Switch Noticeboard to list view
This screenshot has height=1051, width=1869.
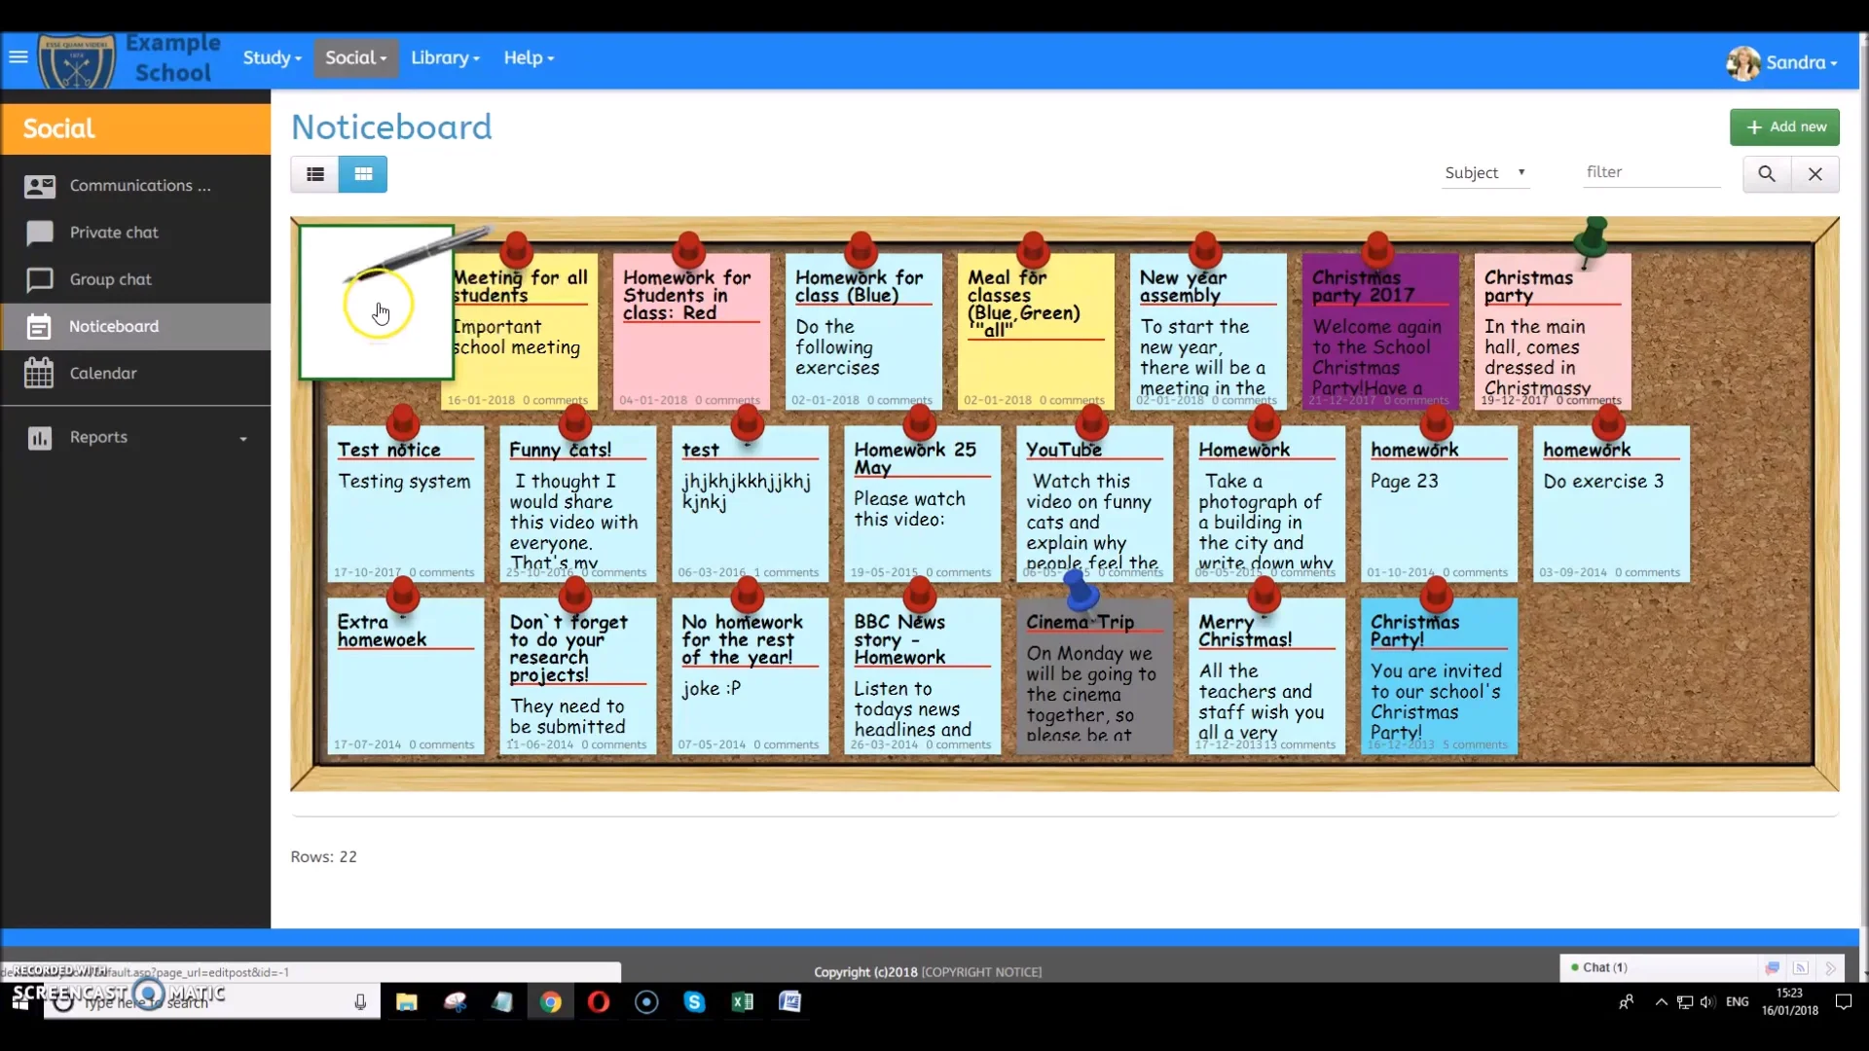(315, 174)
